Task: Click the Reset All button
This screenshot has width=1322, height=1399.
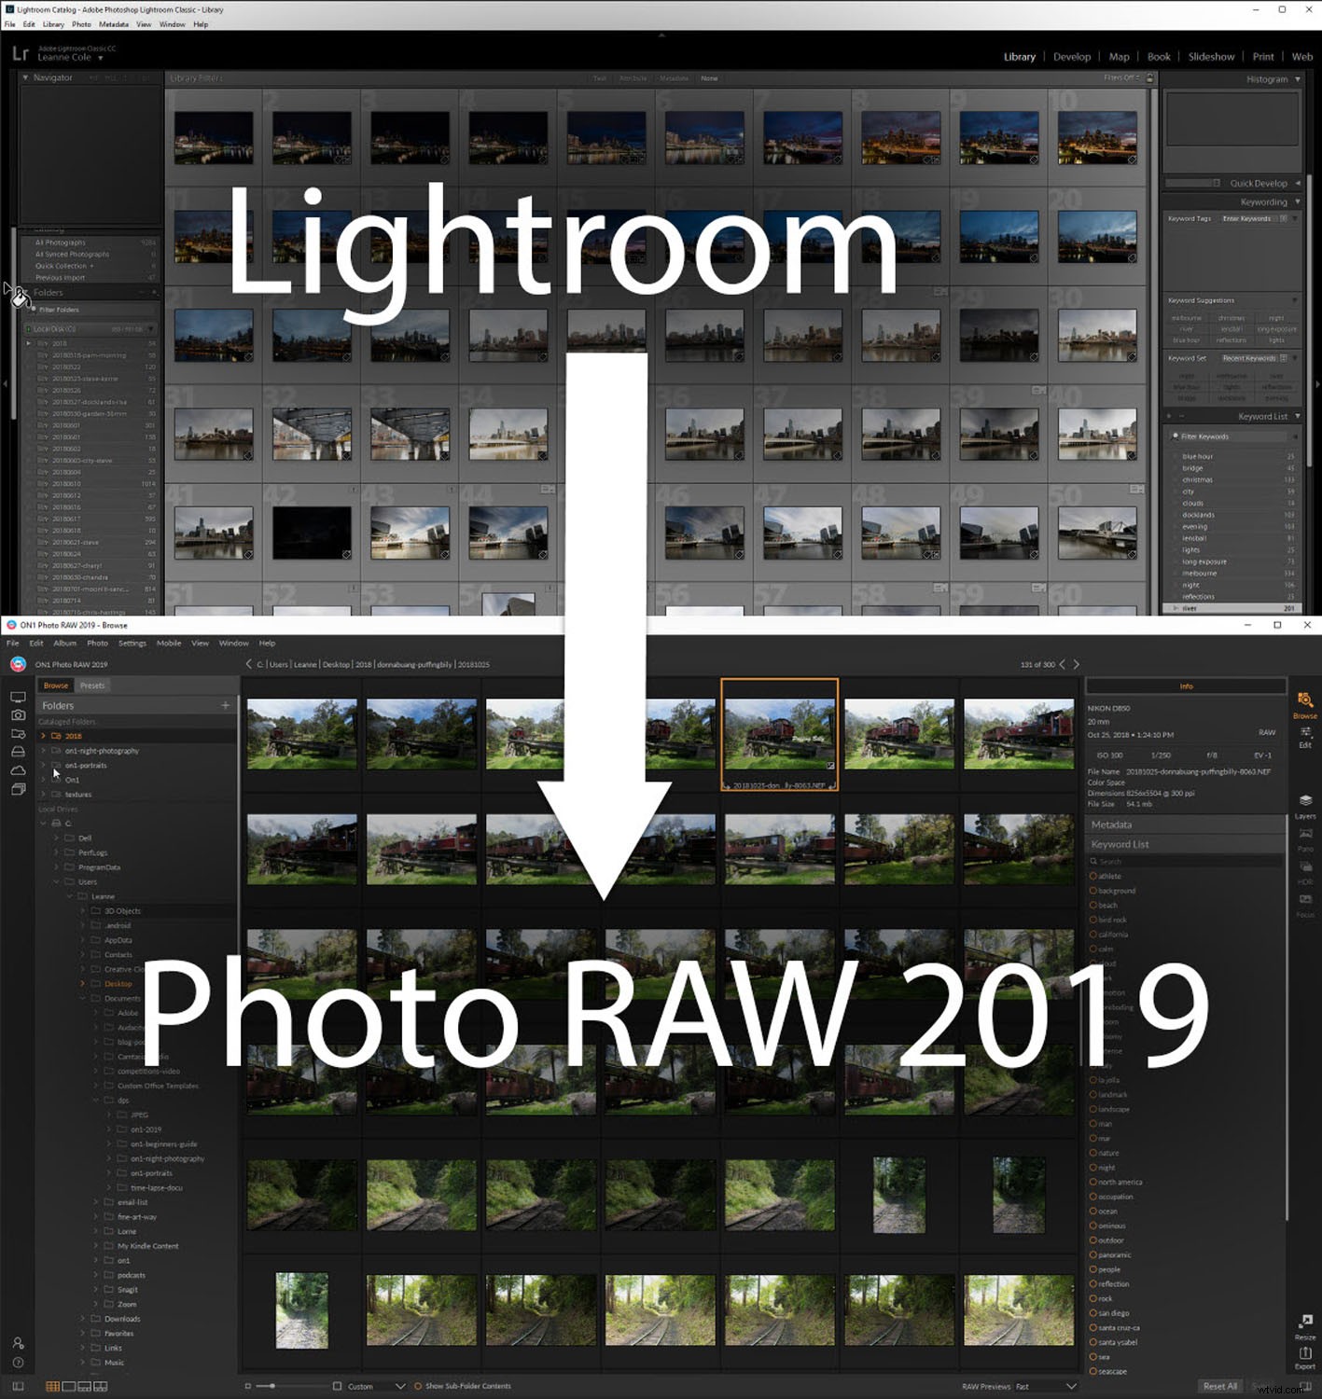Action: pos(1220,1386)
